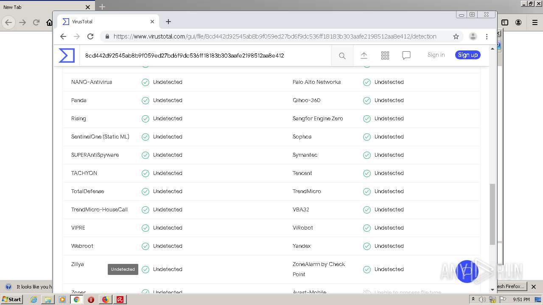This screenshot has width=543, height=305.
Task: Click SUPERAntiSpyware engine name
Action: tap(95, 155)
